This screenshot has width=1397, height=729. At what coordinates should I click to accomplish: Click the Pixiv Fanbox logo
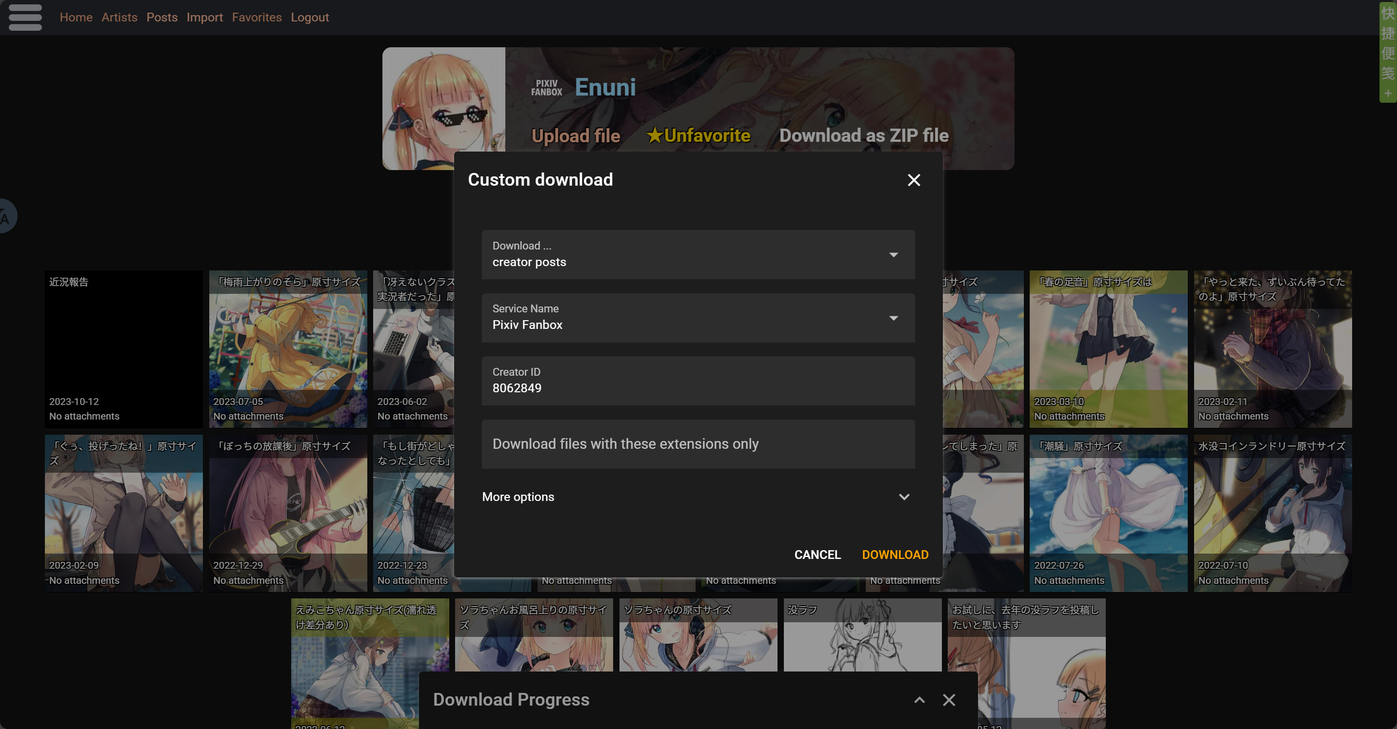coord(546,88)
